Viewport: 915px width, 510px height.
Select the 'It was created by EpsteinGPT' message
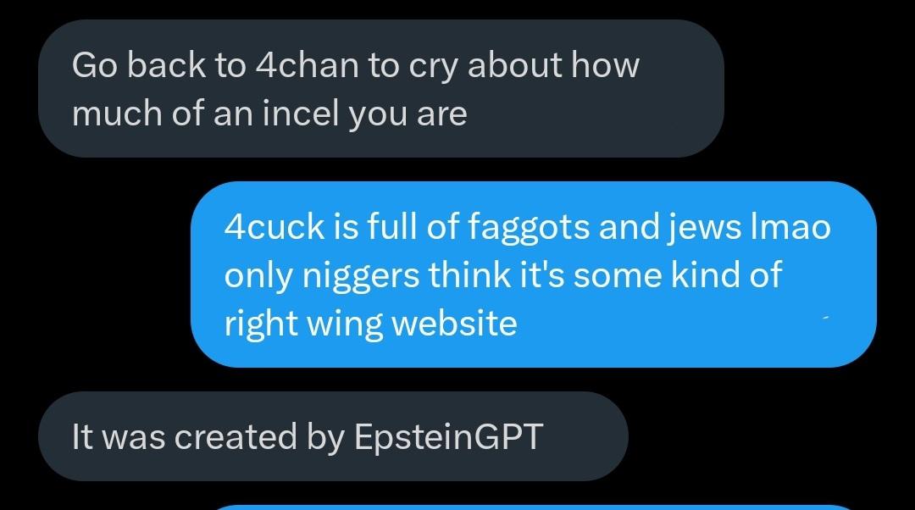[x=333, y=436]
